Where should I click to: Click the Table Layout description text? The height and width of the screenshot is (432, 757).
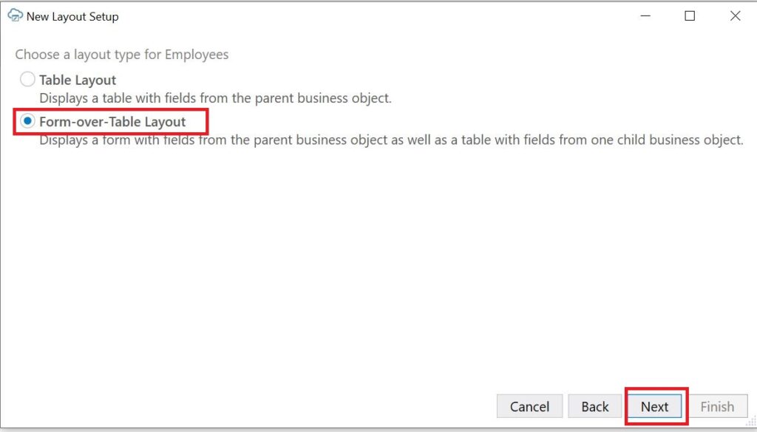coord(215,97)
